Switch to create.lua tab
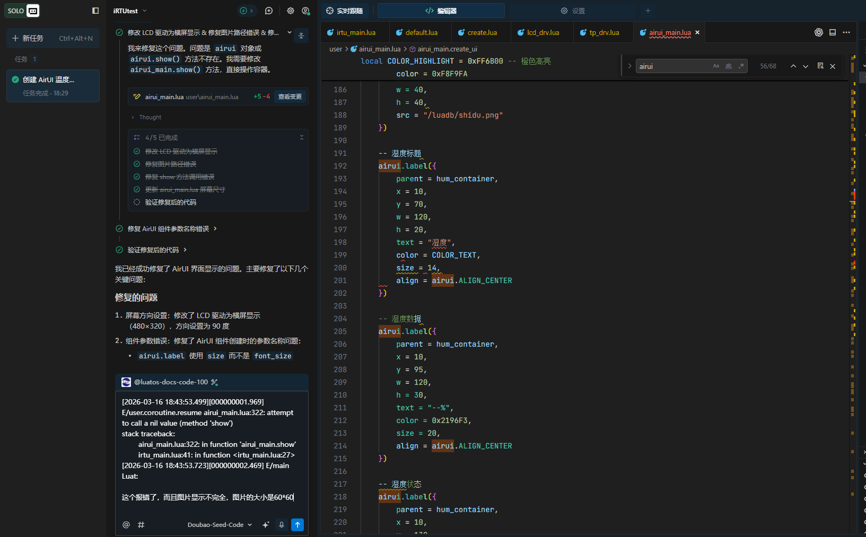This screenshot has height=537, width=866. click(x=482, y=32)
